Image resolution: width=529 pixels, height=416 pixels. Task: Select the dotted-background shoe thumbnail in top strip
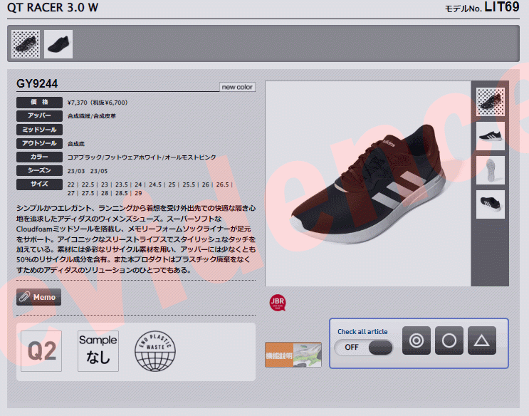pos(26,44)
